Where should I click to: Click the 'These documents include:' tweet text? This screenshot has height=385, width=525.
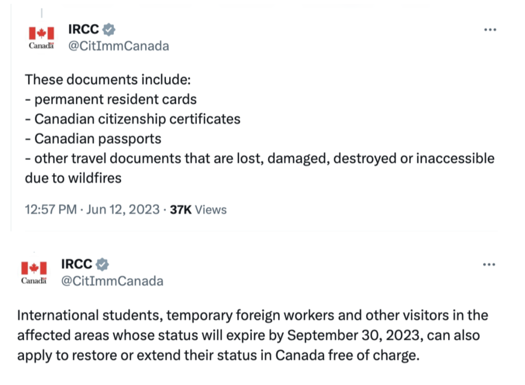tap(108, 80)
